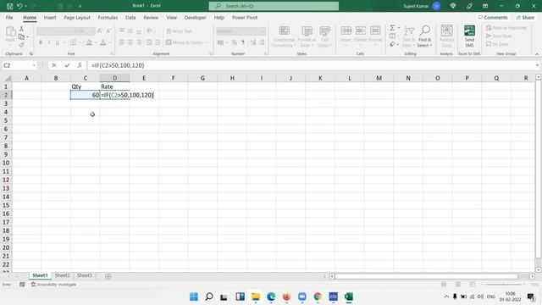The width and height of the screenshot is (542, 305).
Task: Open Merge & Center dropdown arrow
Action: 207,42
